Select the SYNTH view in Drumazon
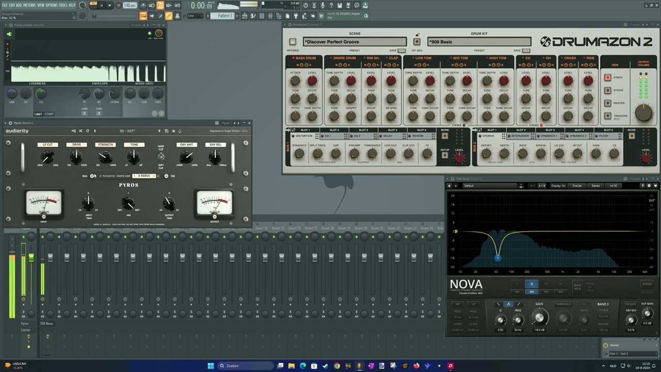This screenshot has height=372, width=661. point(608,78)
